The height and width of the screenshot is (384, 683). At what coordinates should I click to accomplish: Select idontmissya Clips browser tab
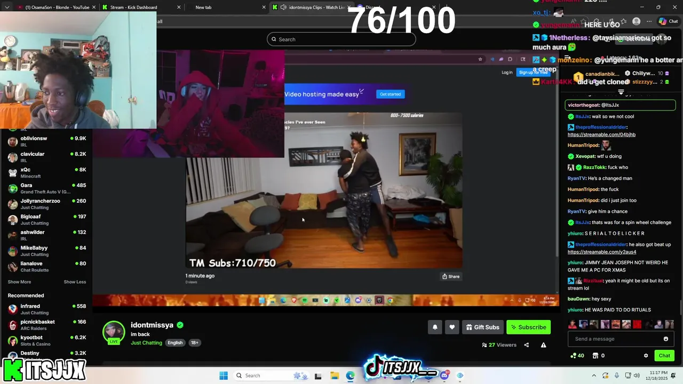(x=312, y=7)
